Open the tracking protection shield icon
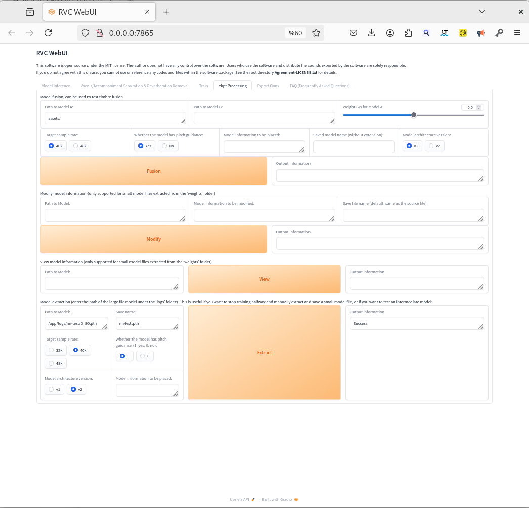The image size is (529, 508). [x=85, y=33]
